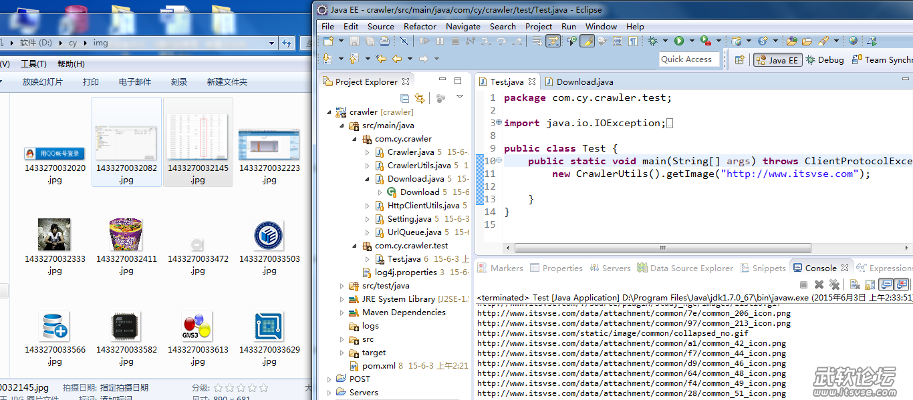Expand the JRE System Library node

click(x=342, y=299)
